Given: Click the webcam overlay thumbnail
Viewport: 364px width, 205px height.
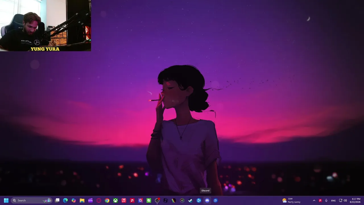Looking at the screenshot, I should (45, 26).
